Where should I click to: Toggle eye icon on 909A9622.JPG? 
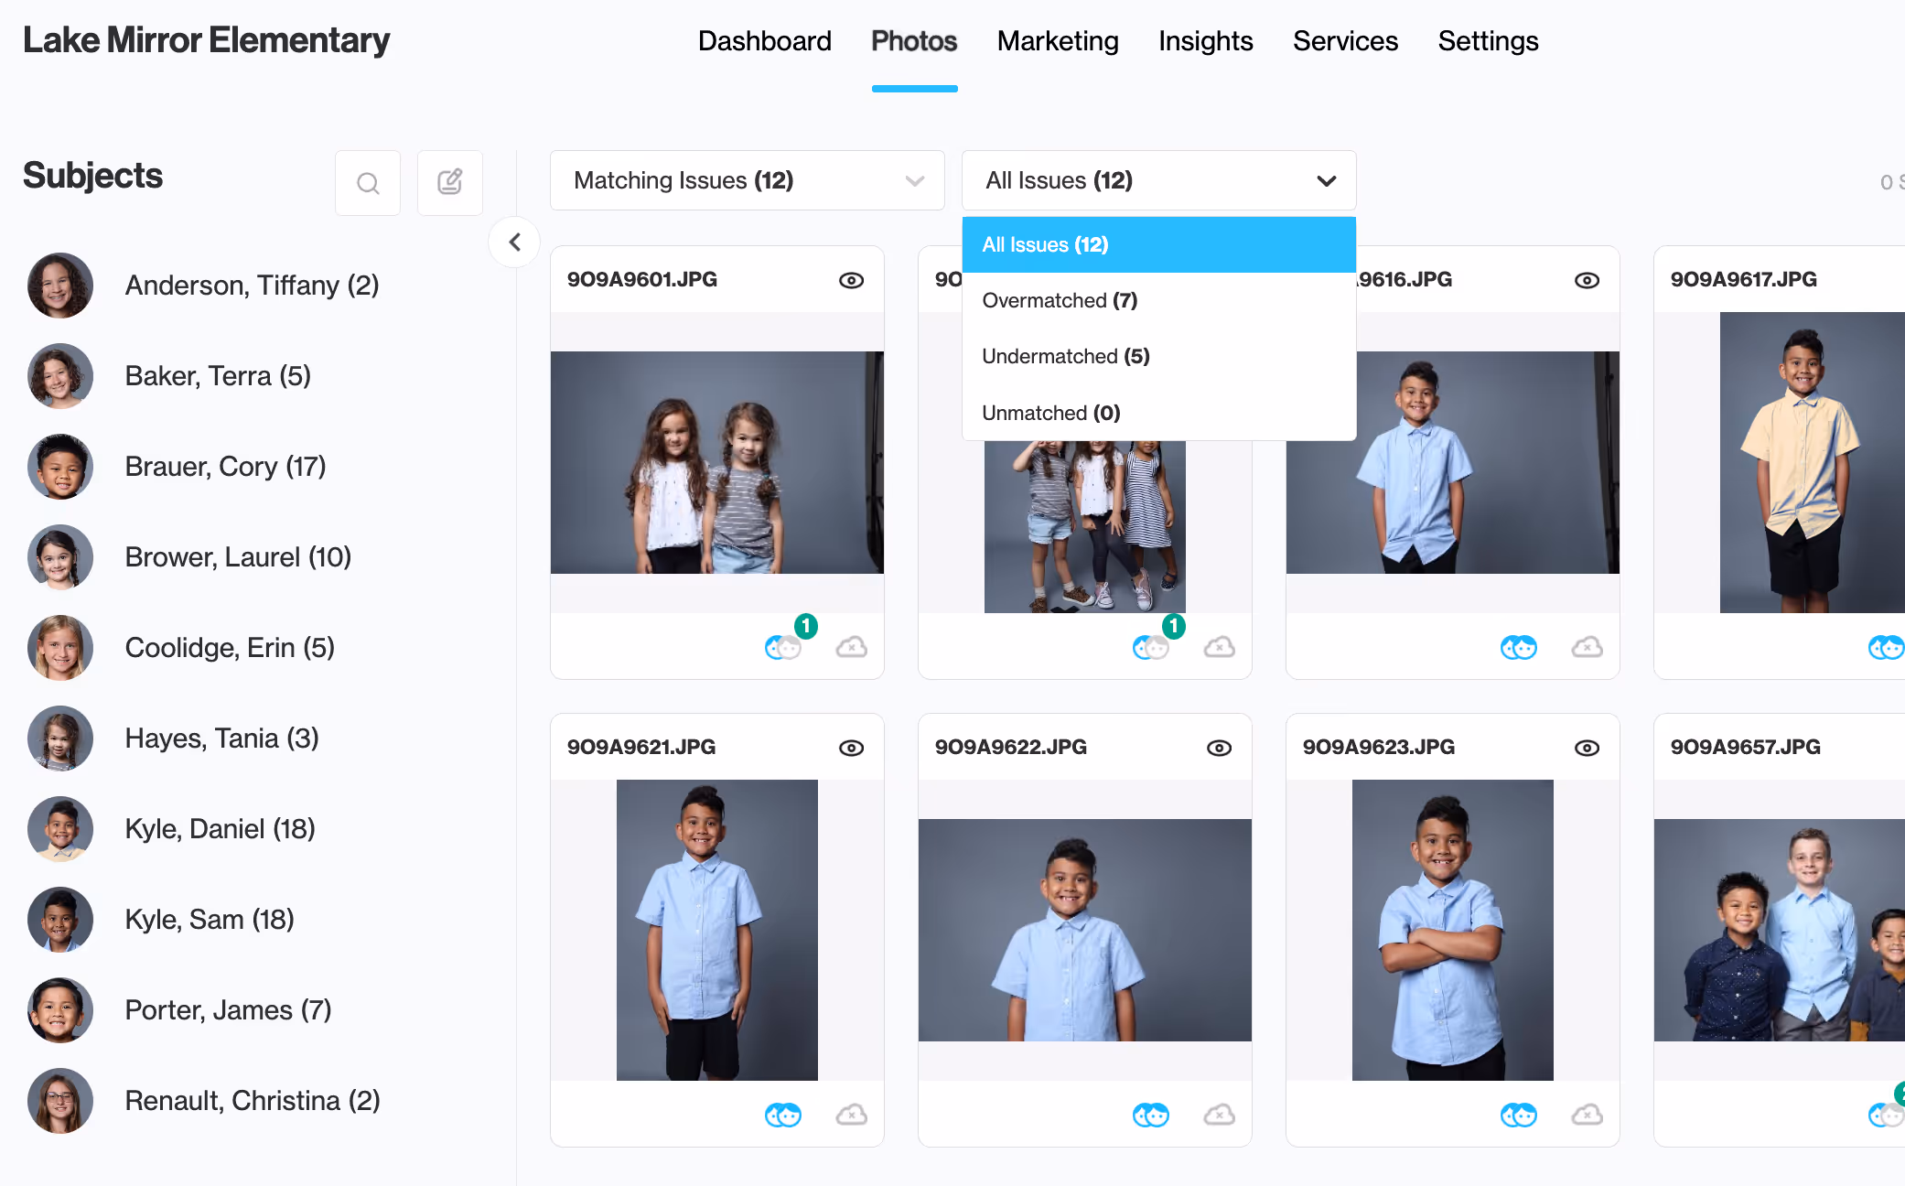point(1219,748)
